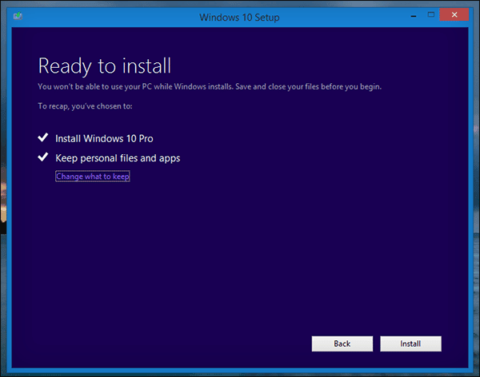Click the Windows Setup icon in title bar
The height and width of the screenshot is (377, 480).
click(18, 14)
